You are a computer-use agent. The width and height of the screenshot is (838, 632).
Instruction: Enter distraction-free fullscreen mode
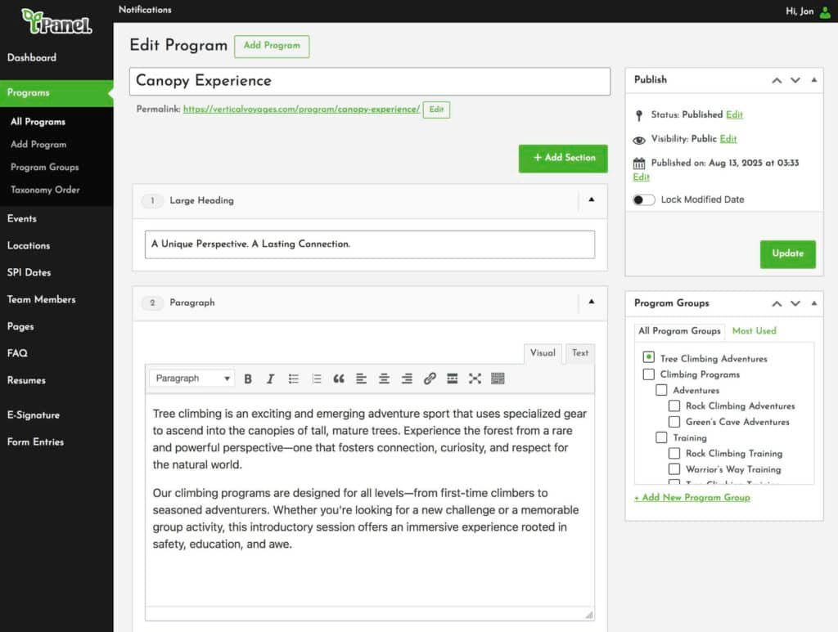point(475,379)
